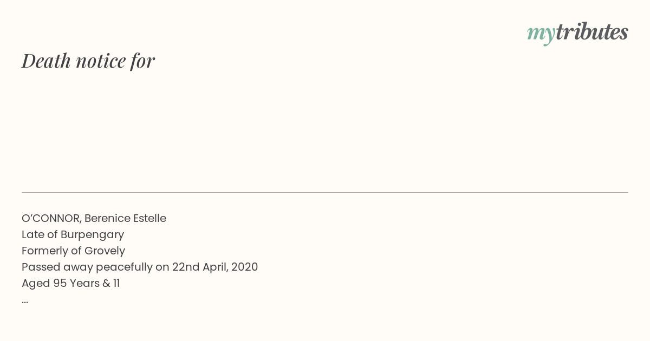Click the given names "Berenice Estelle"
This screenshot has width=650, height=341.
coord(125,218)
